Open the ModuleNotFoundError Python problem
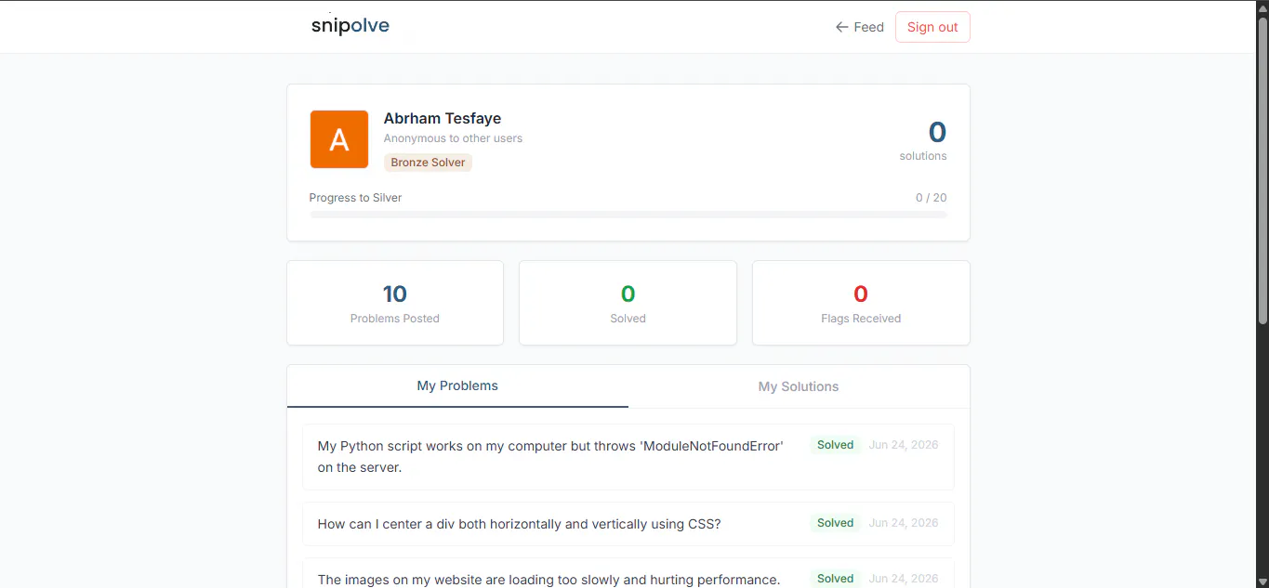1269x588 pixels. (x=628, y=456)
